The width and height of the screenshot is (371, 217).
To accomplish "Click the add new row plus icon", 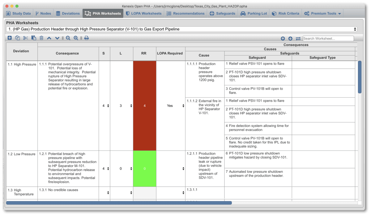I will [x=10, y=38].
